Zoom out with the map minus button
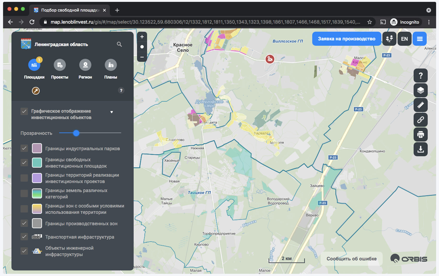 142,57
